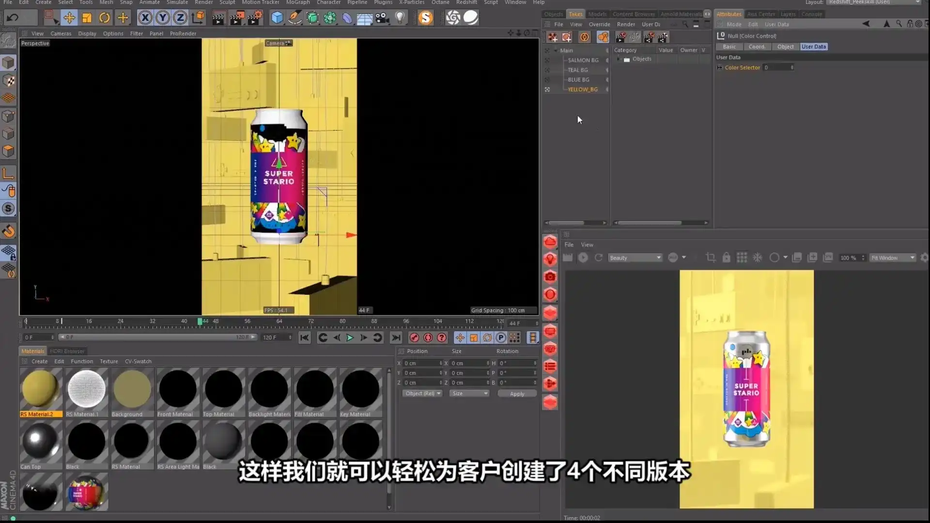The height and width of the screenshot is (523, 930).
Task: Toggle the X axis lock
Action: click(145, 17)
